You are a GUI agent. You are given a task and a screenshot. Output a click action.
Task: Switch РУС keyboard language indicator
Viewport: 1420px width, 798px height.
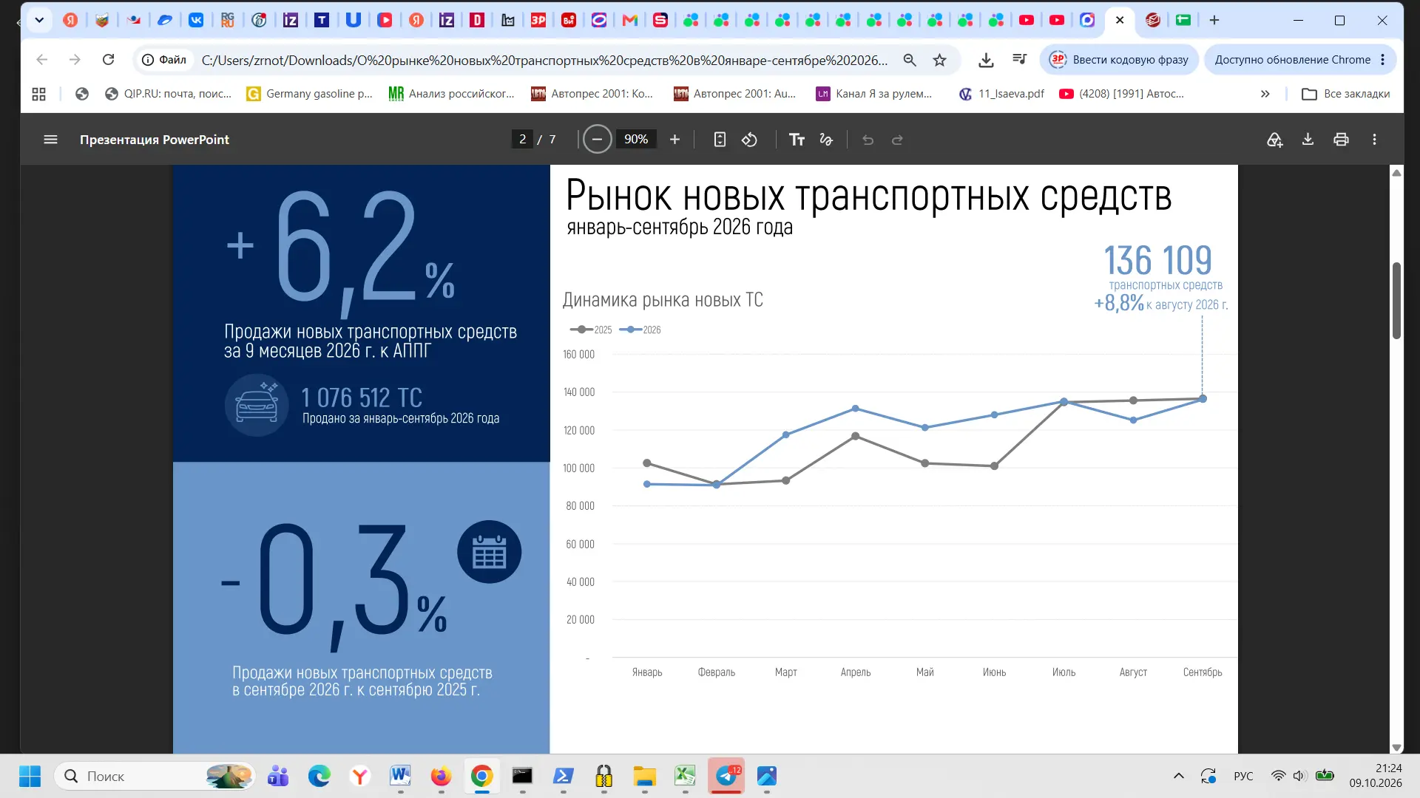[1243, 776]
